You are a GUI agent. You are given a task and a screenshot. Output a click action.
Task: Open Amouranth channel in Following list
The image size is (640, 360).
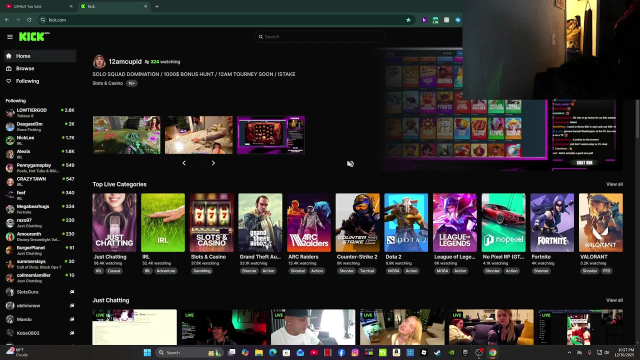pyautogui.click(x=40, y=236)
